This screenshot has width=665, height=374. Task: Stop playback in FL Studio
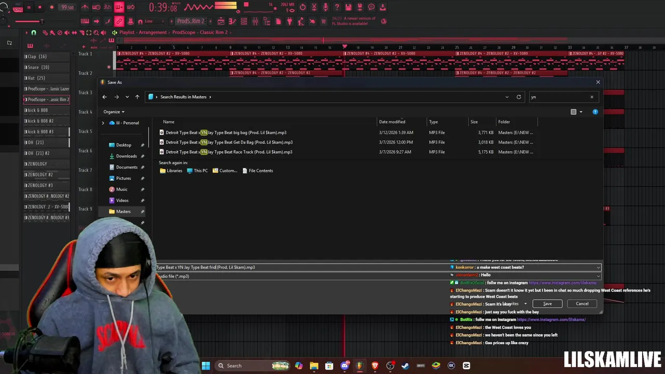click(x=39, y=7)
